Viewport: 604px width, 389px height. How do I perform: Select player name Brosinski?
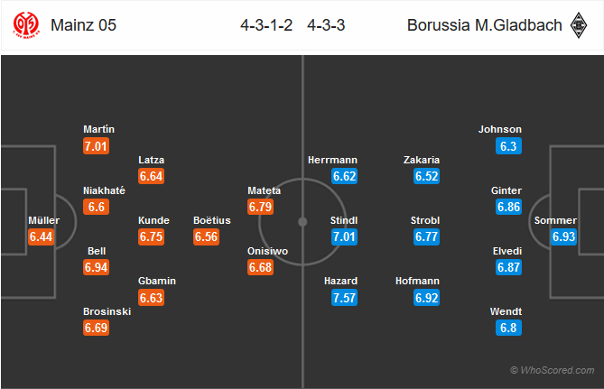pyautogui.click(x=107, y=311)
